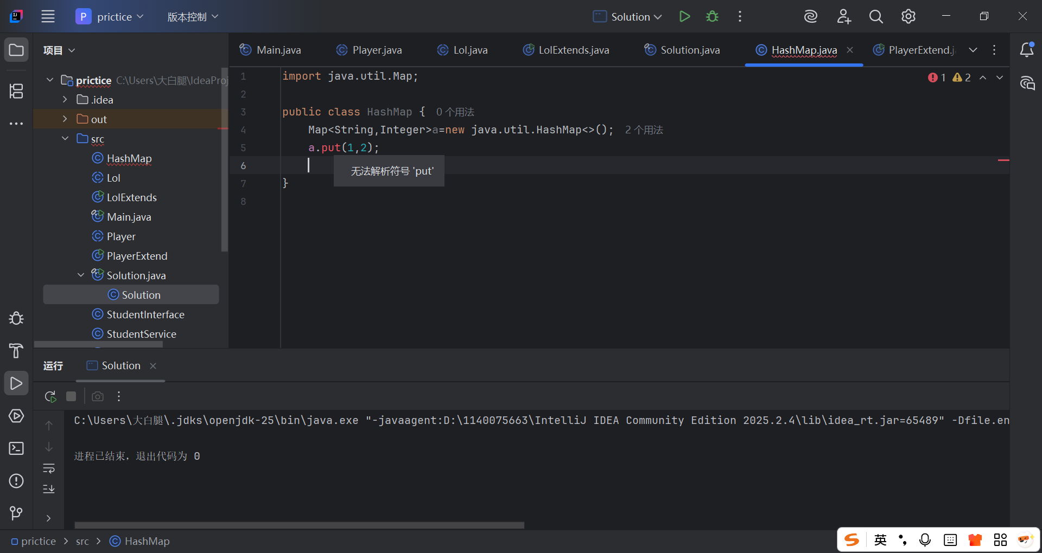
Task: Switch to the PlayerExtend.java tab
Action: 914,50
